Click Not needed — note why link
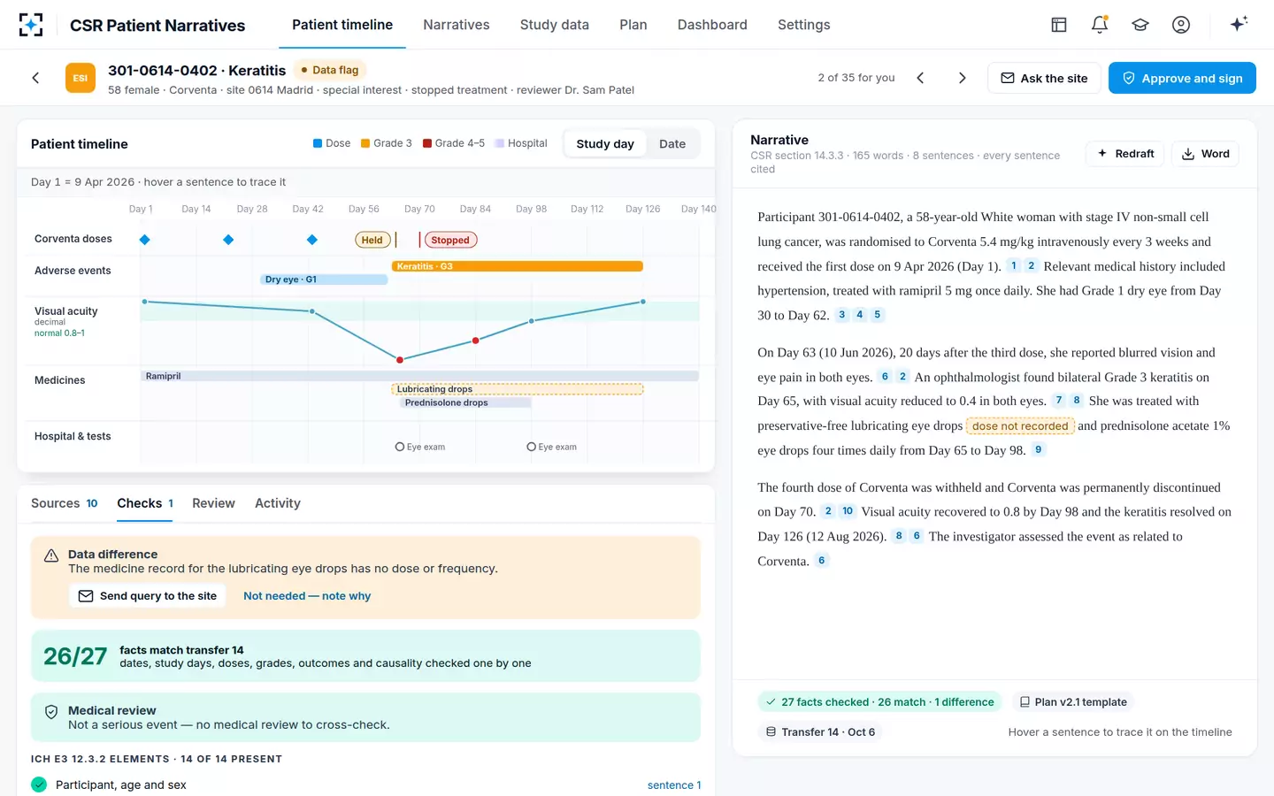Screen dimensions: 1274x796 tap(307, 596)
